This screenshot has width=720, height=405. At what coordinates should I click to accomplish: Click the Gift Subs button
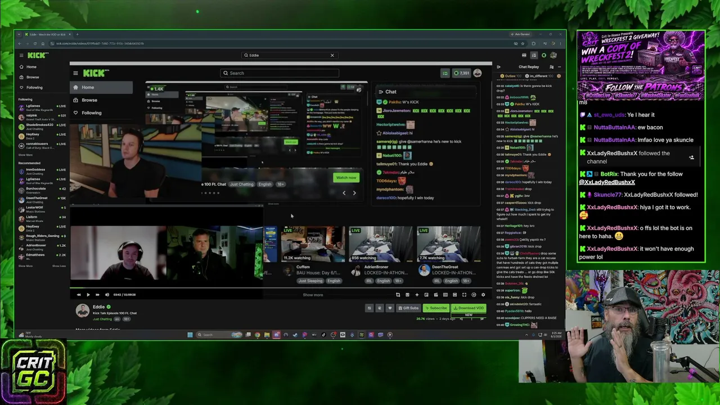(408, 308)
